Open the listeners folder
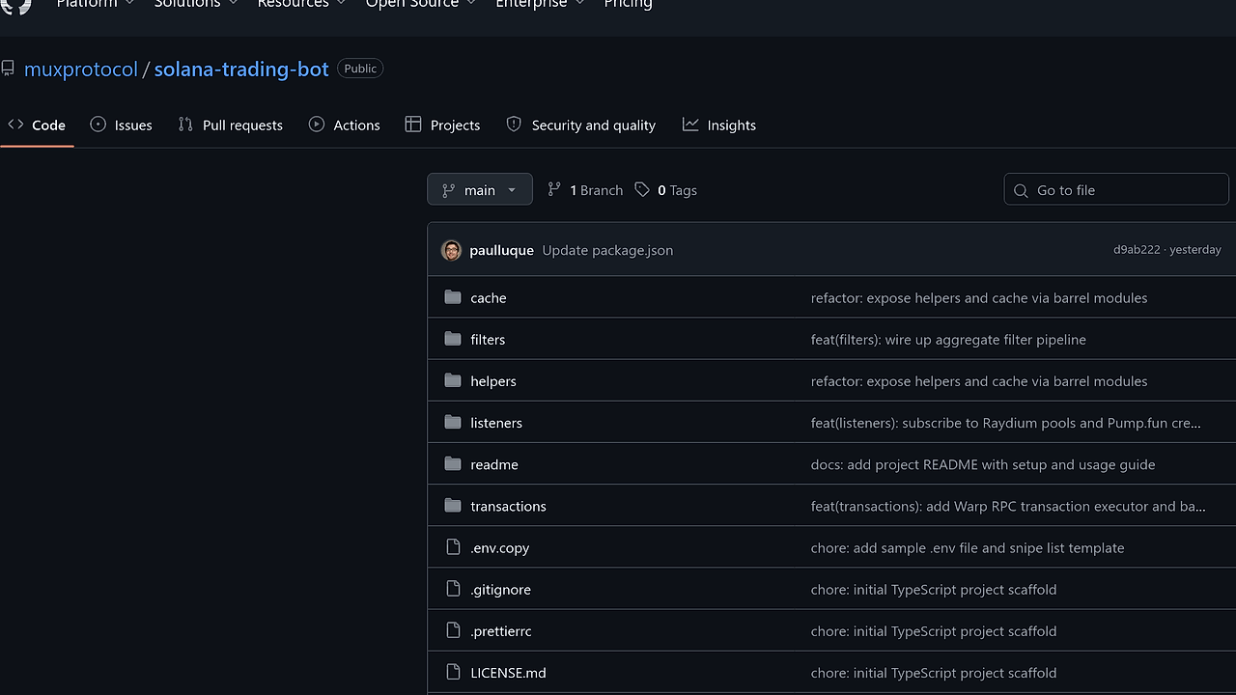This screenshot has height=695, width=1236. point(496,423)
